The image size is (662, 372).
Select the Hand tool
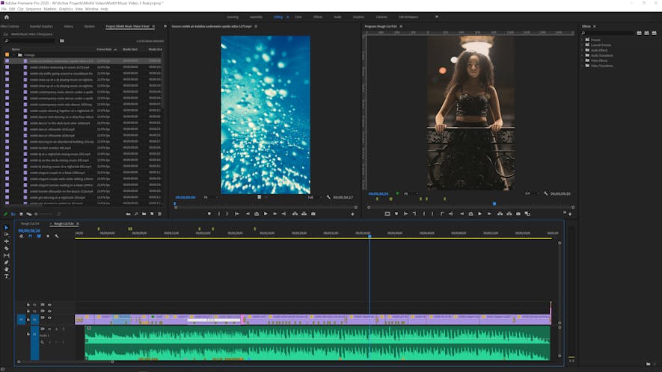7,269
